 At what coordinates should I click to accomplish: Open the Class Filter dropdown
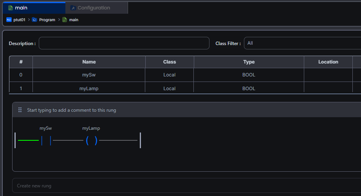301,43
